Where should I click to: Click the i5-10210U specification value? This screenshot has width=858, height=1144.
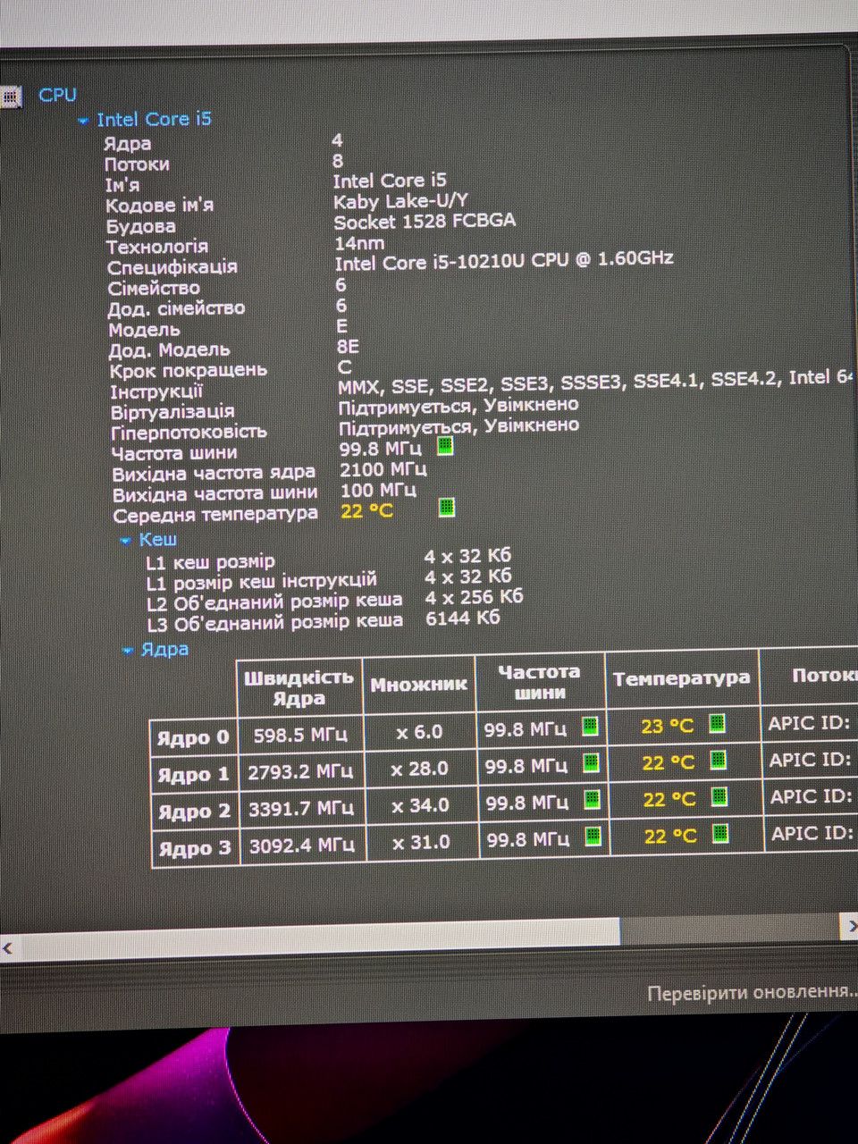coord(504,260)
